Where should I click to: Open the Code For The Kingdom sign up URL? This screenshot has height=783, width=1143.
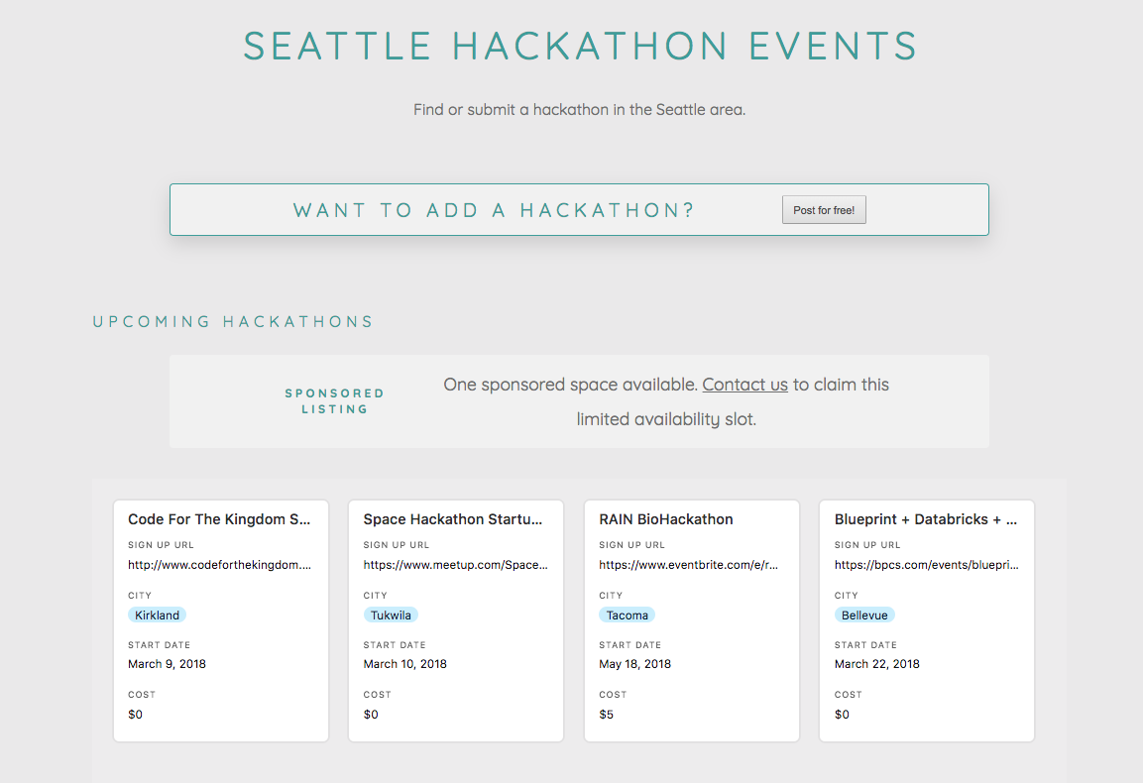tap(220, 564)
